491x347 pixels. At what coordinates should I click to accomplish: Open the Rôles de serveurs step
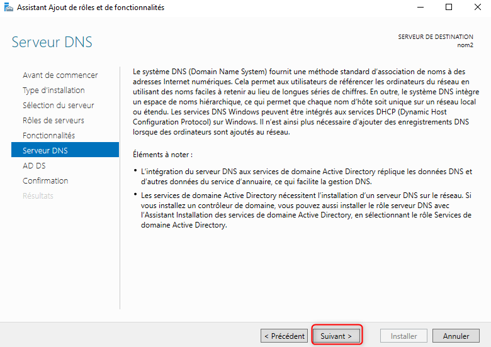point(54,120)
